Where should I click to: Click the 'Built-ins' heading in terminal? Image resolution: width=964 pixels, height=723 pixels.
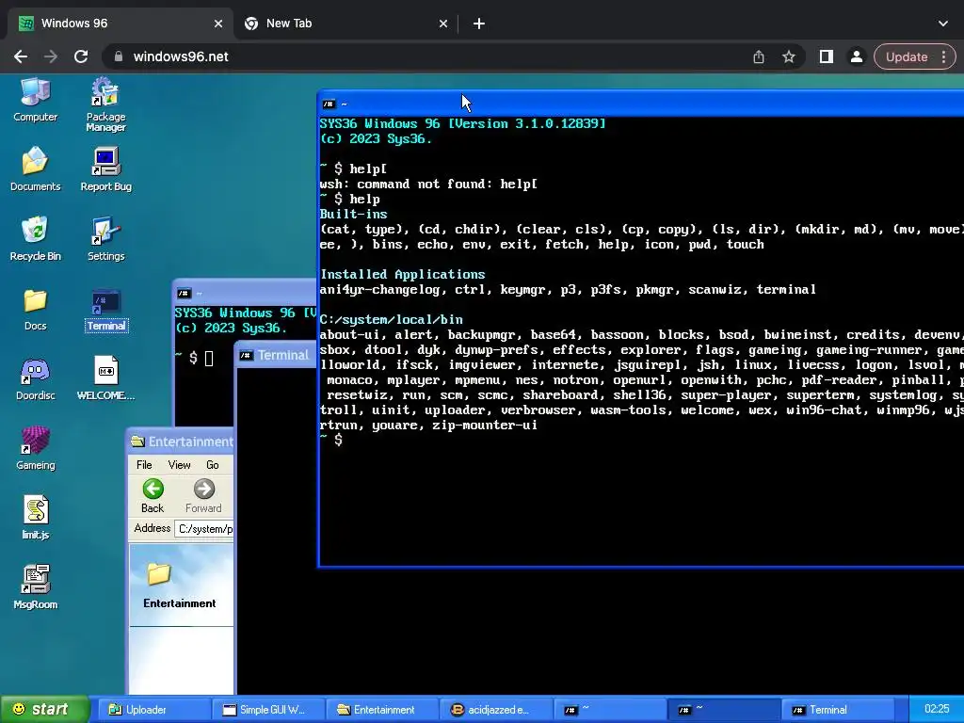pyautogui.click(x=354, y=214)
